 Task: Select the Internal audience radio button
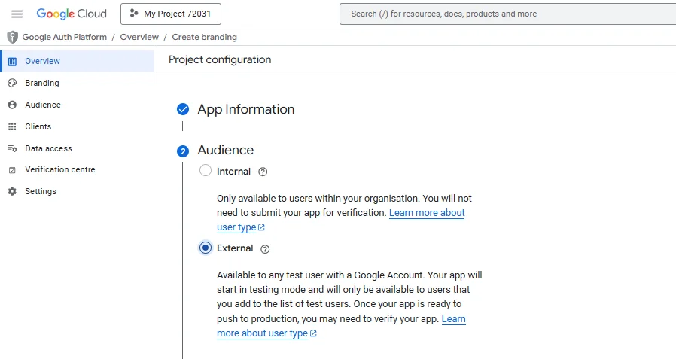pyautogui.click(x=206, y=170)
